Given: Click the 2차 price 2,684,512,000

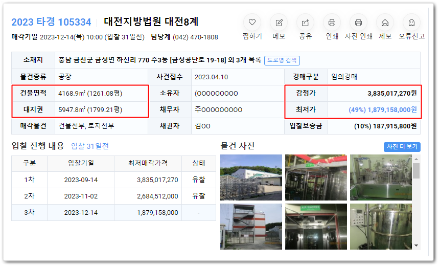Looking at the screenshot, I should [157, 196].
